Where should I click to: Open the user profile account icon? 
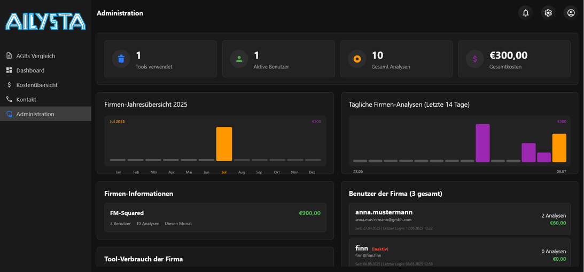click(x=571, y=13)
